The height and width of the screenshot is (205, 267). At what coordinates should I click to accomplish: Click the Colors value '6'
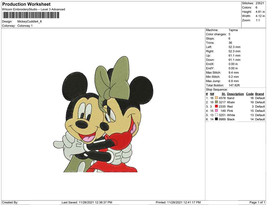[x=256, y=8]
